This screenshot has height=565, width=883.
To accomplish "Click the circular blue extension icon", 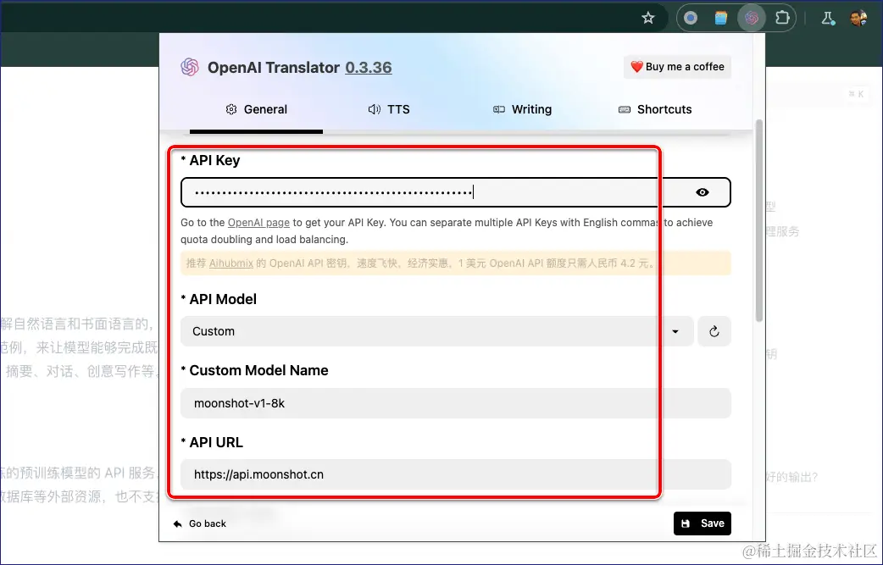I will [x=691, y=18].
